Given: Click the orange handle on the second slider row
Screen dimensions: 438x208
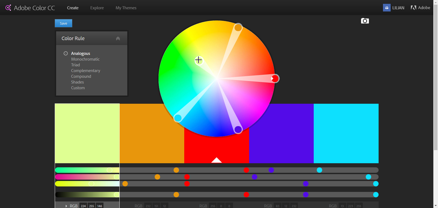Looking at the screenshot, I should (157, 177).
